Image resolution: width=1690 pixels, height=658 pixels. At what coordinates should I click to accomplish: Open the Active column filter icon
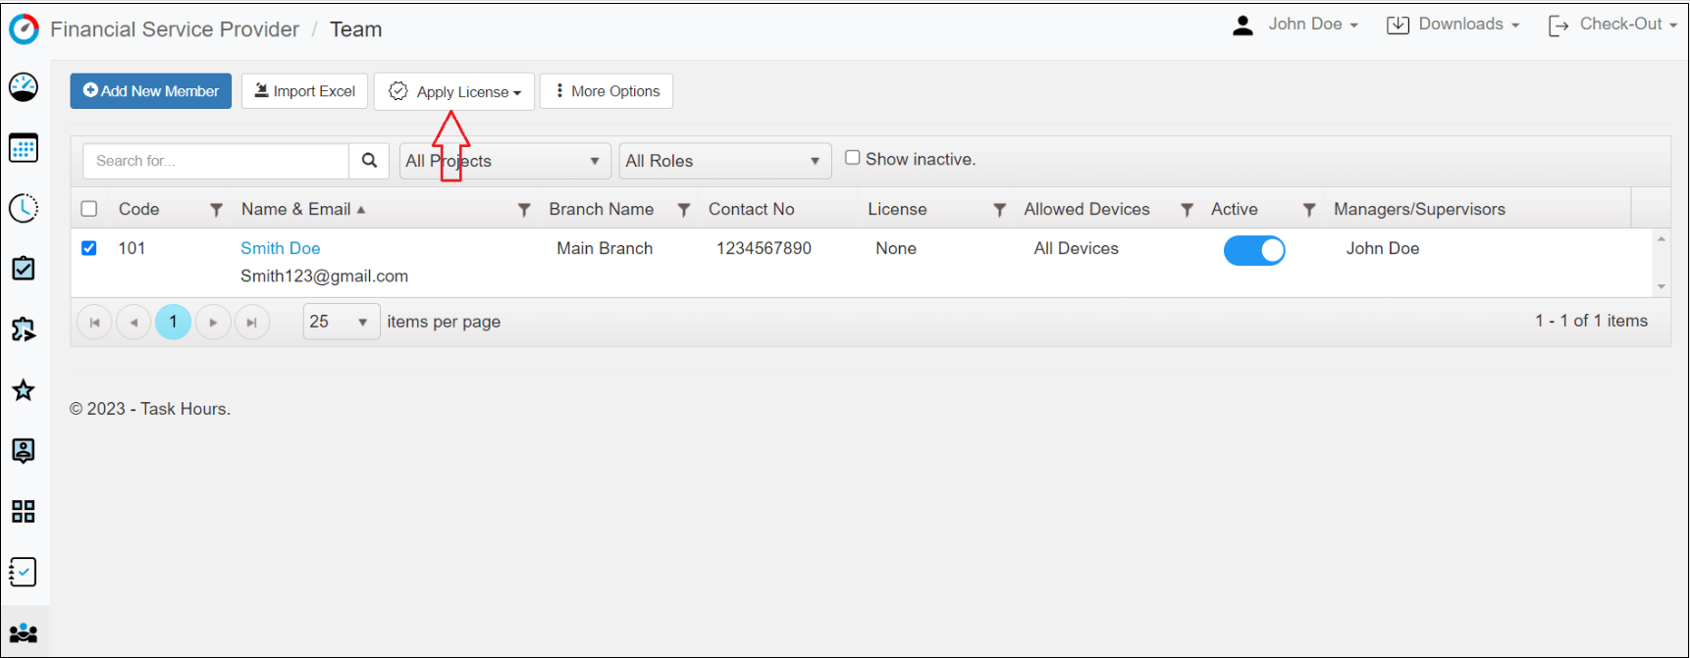(x=1308, y=210)
